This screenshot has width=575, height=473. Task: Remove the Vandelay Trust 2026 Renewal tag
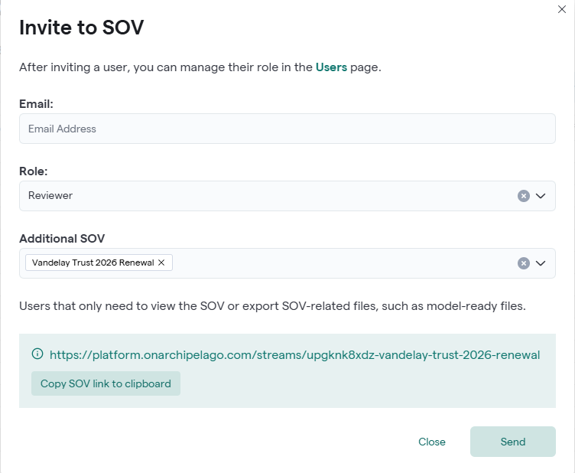pyautogui.click(x=161, y=263)
